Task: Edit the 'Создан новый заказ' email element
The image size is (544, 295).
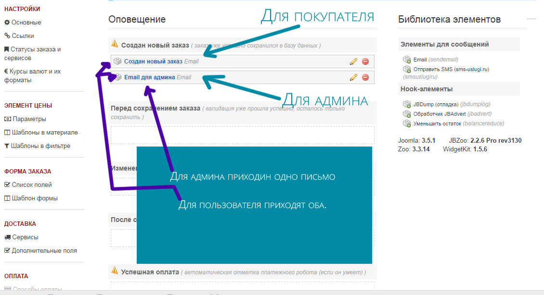Action: 353,61
